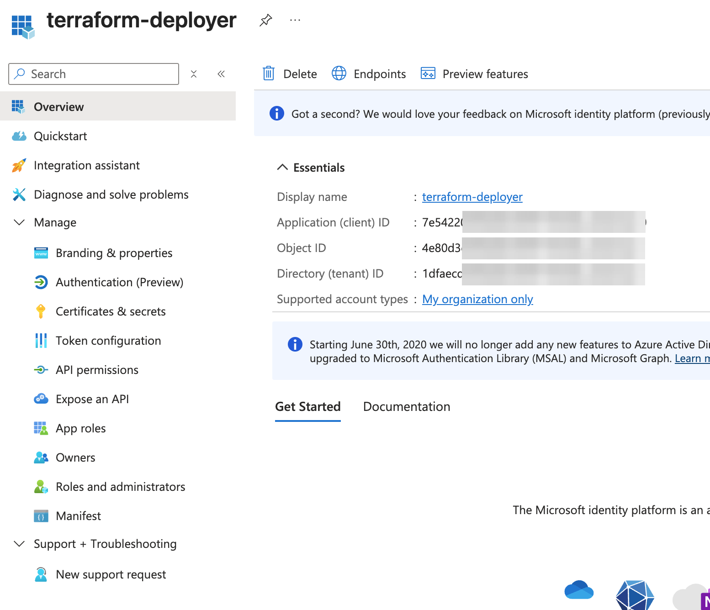Clear the sidebar search with X icon
This screenshot has width=710, height=610.
194,74
